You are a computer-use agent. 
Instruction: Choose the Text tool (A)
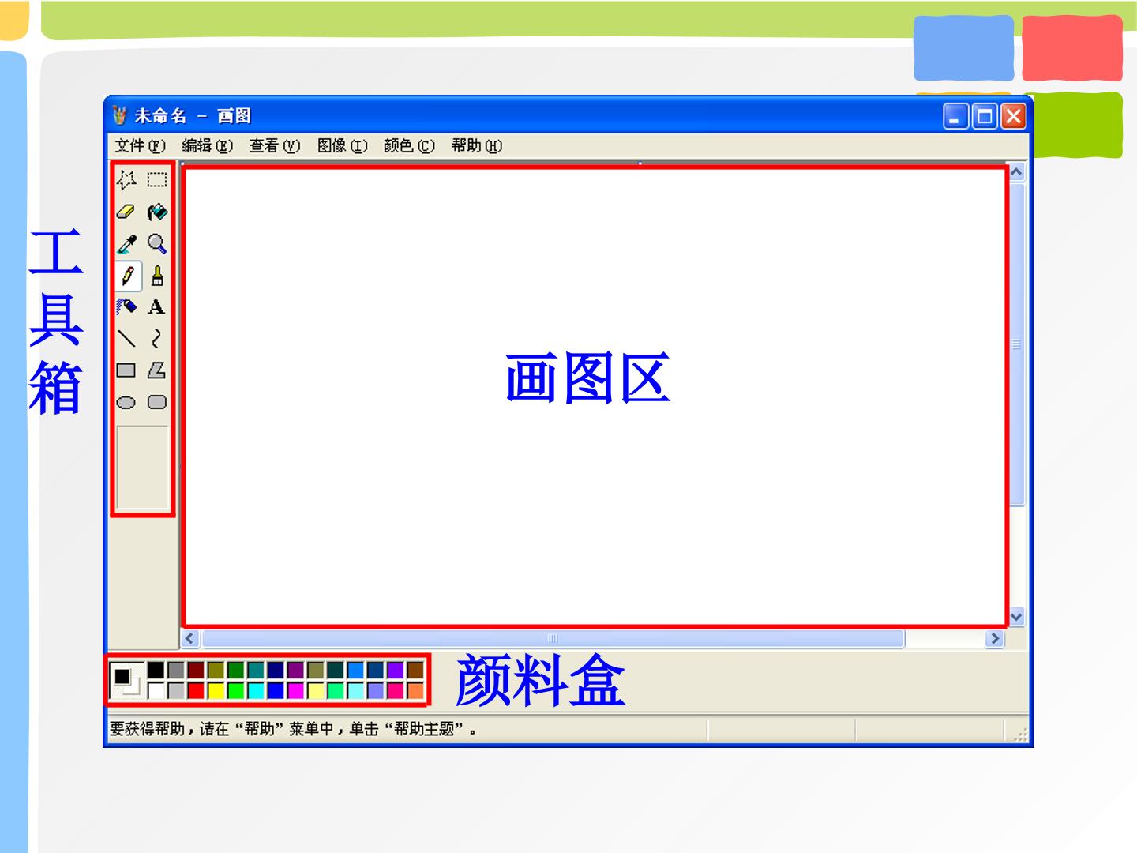tap(157, 307)
